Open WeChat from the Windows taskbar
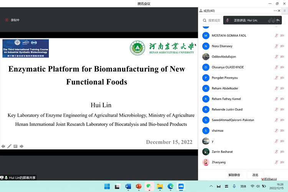Screen dimensions: 288x192 pyautogui.click(x=149, y=186)
